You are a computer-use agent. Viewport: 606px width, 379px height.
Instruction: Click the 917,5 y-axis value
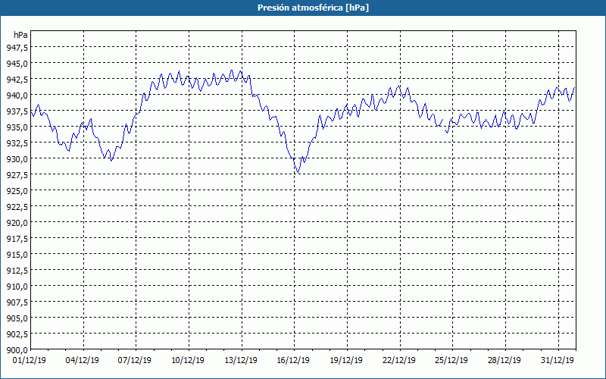[17, 239]
